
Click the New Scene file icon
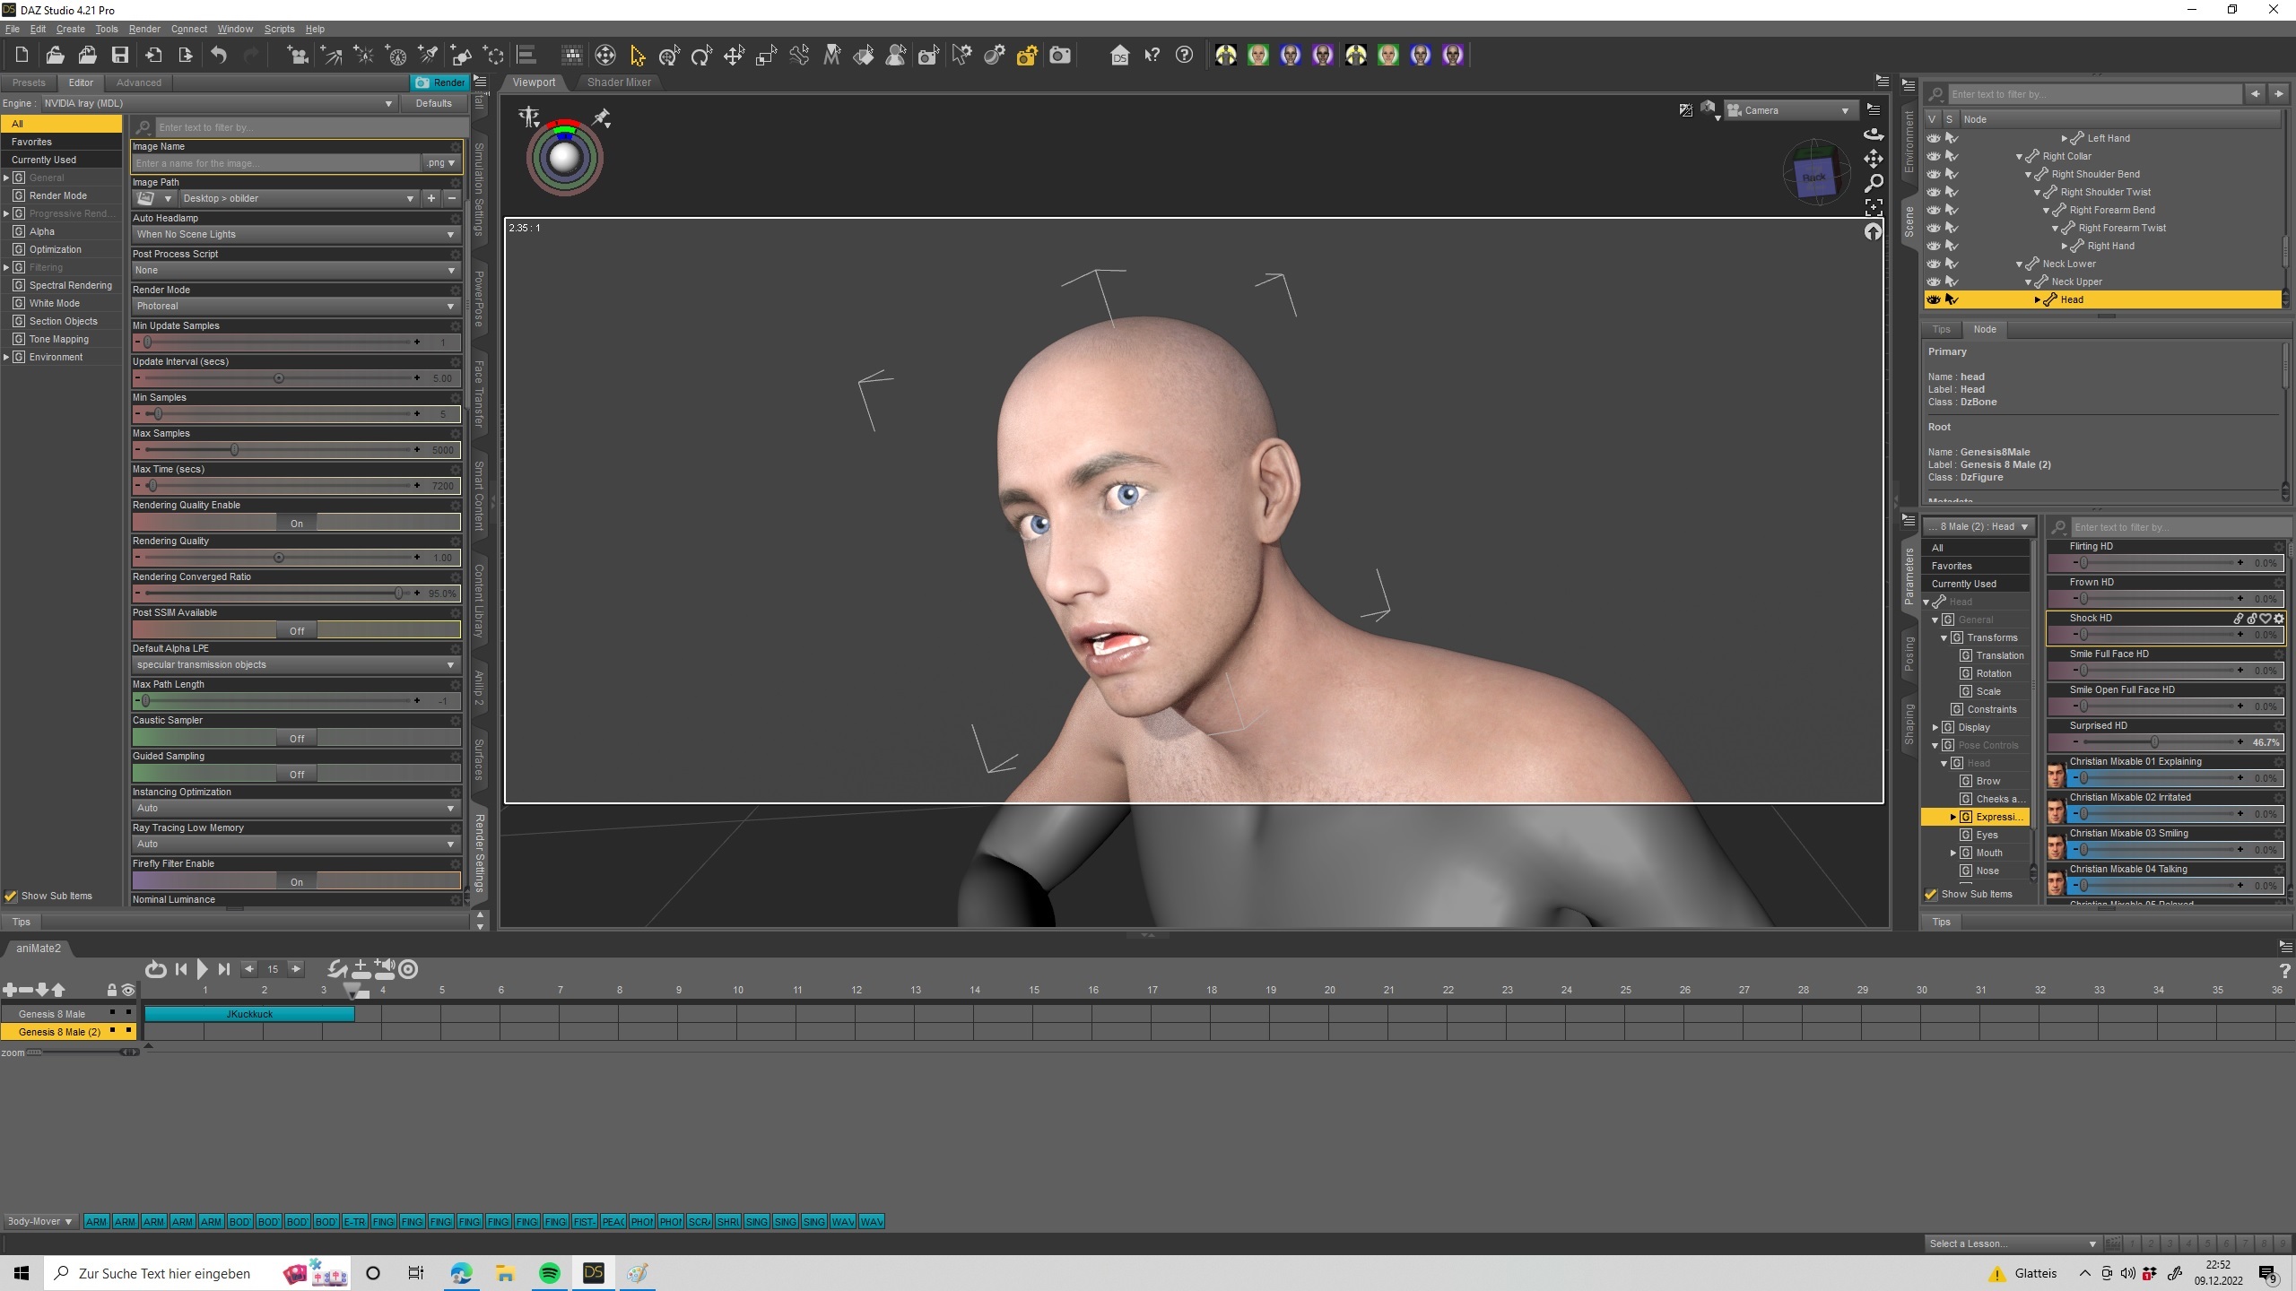point(22,56)
